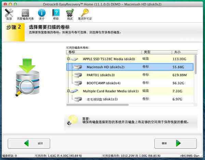
Task: Select the PART01 (disk0s3) volume
Action: pos(130,75)
